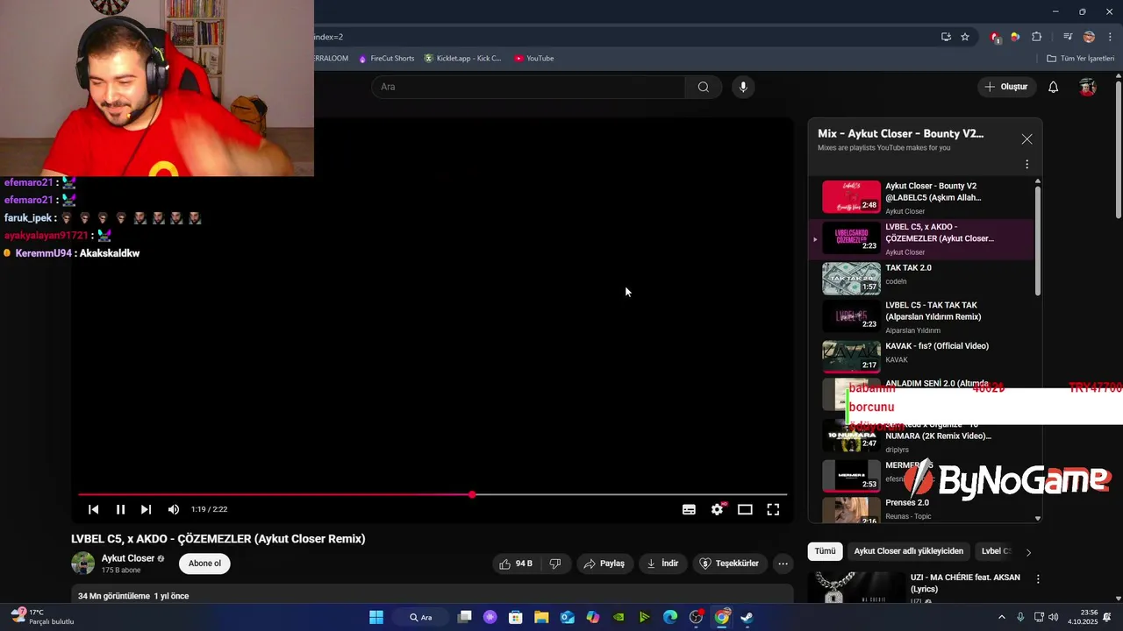
Task: Enter fullscreen mode in the player
Action: [773, 509]
